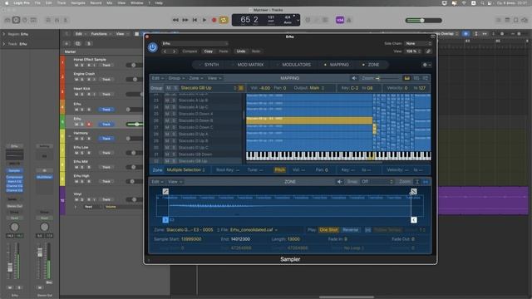The height and width of the screenshot is (299, 532).
Task: Click Rewind in the transport bar
Action: 175,20
